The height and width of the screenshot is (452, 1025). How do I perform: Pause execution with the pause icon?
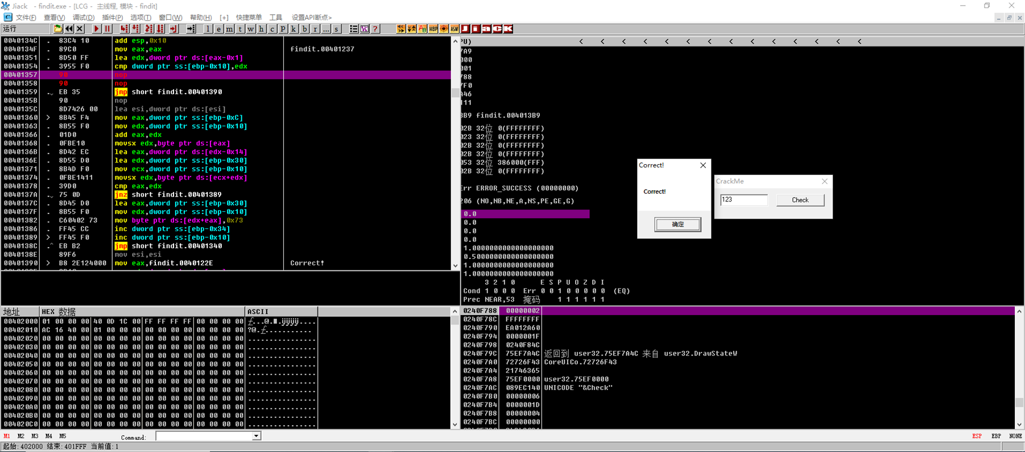tap(107, 29)
